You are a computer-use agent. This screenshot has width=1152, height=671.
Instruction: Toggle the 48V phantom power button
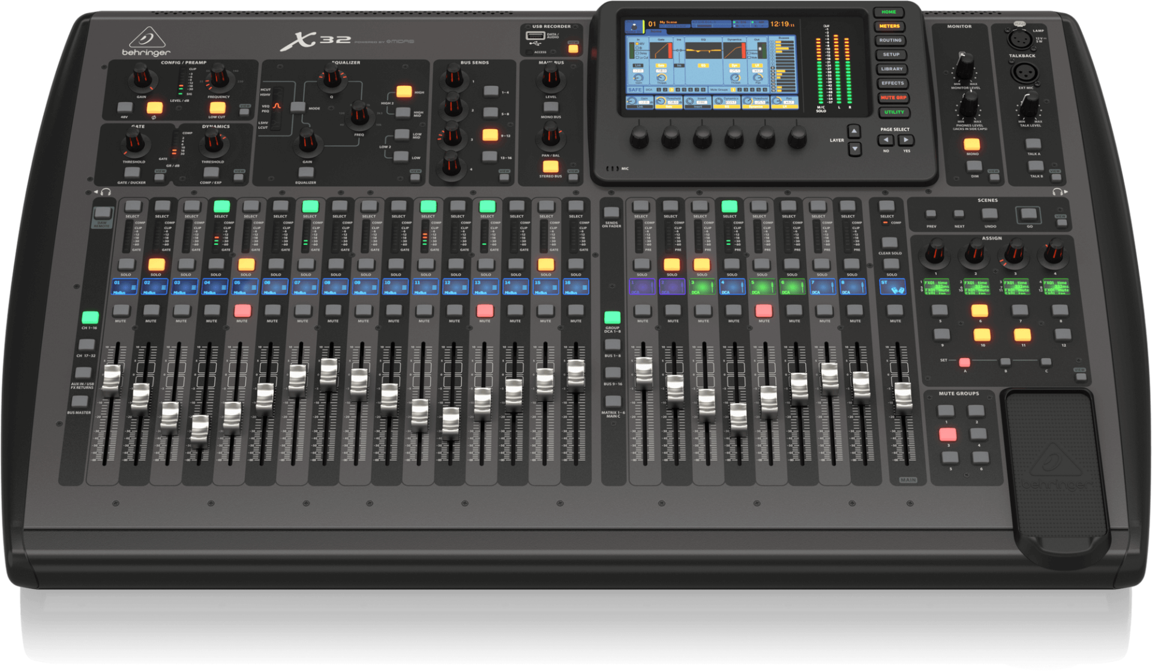pyautogui.click(x=125, y=107)
